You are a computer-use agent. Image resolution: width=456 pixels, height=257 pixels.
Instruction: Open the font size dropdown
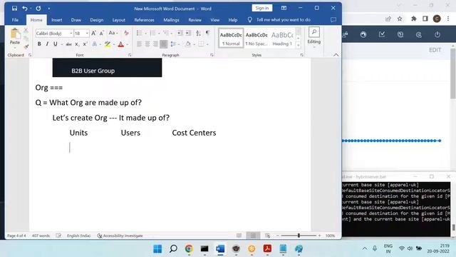(x=87, y=34)
